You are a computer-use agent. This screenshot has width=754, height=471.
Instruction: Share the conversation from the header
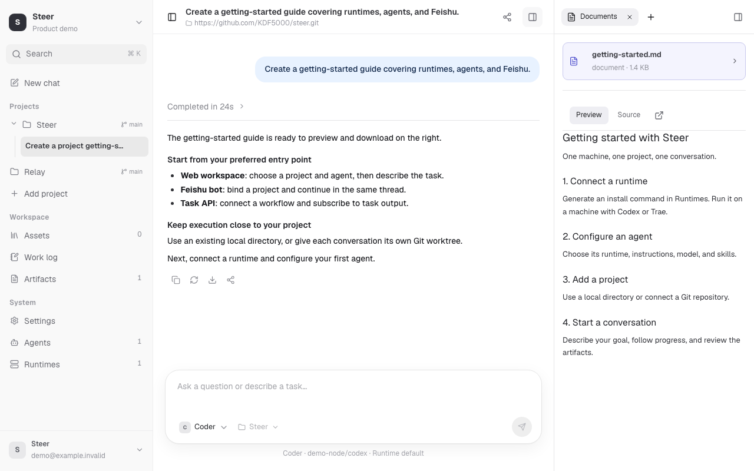click(x=507, y=17)
